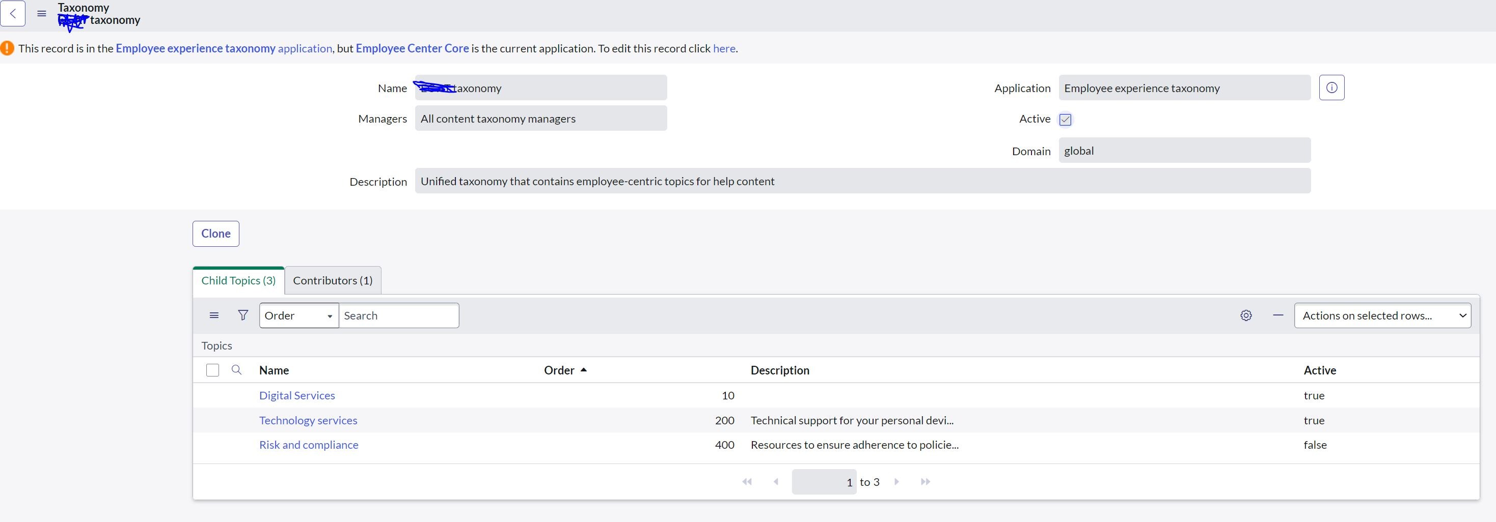Click the 'here' link to edit record

723,49
